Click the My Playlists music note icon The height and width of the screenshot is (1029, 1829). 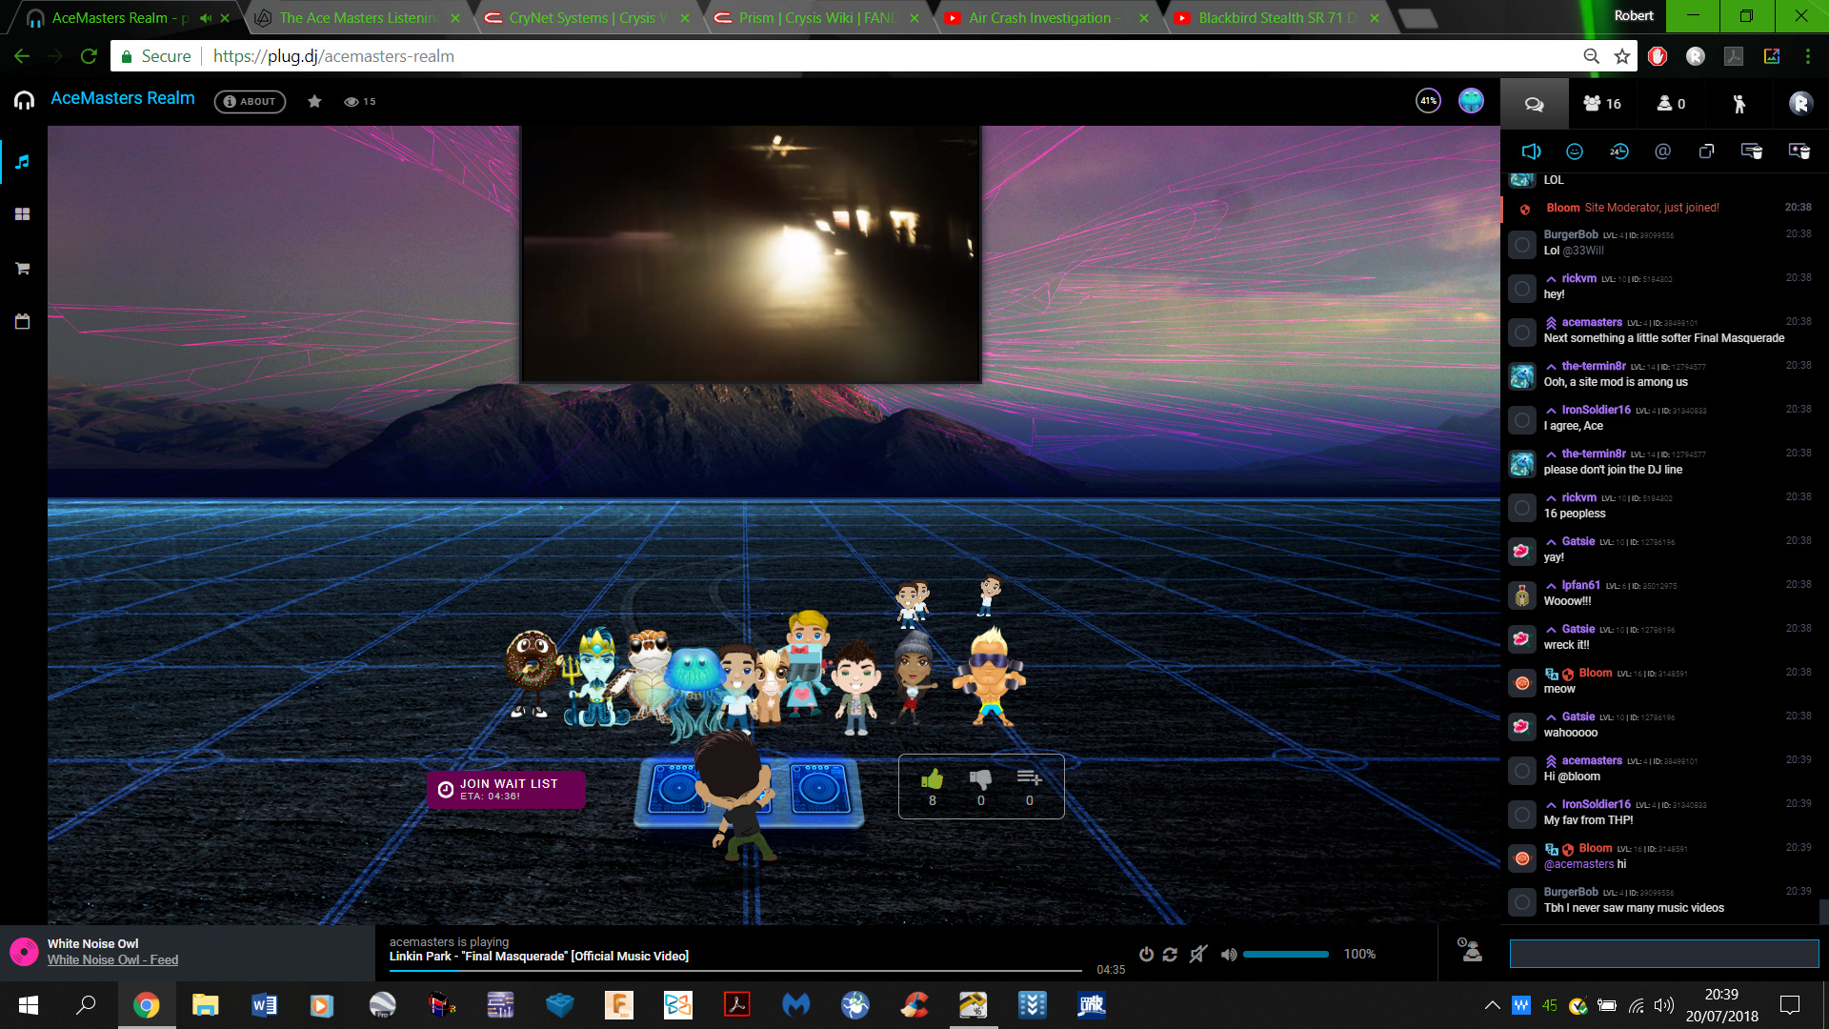23,162
